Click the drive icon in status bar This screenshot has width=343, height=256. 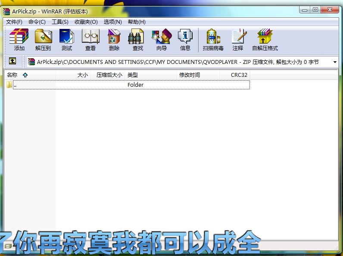coord(8,246)
